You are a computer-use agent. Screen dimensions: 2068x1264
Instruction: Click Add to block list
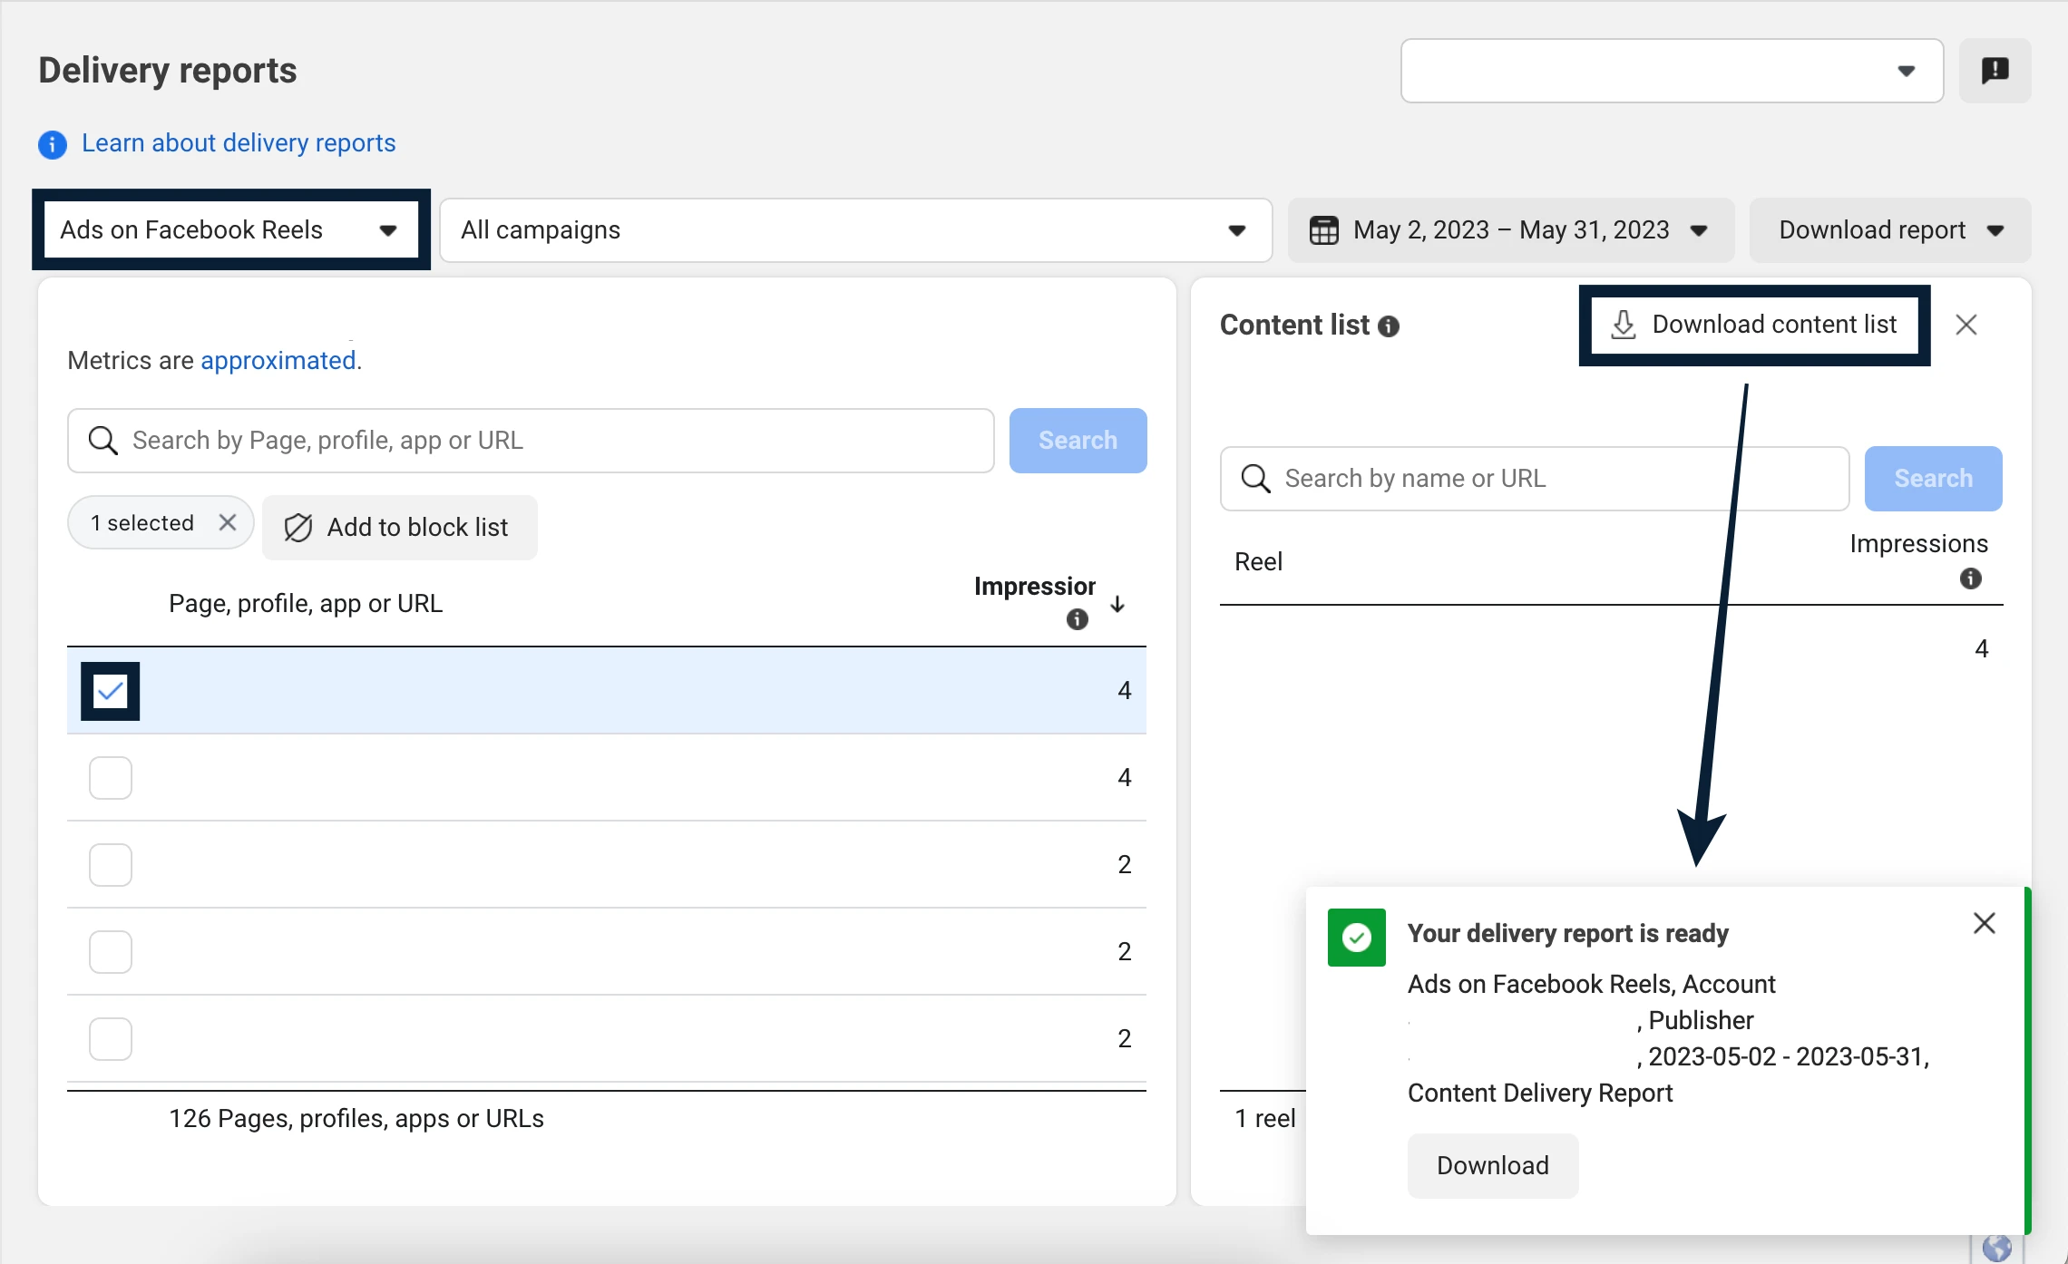400,528
